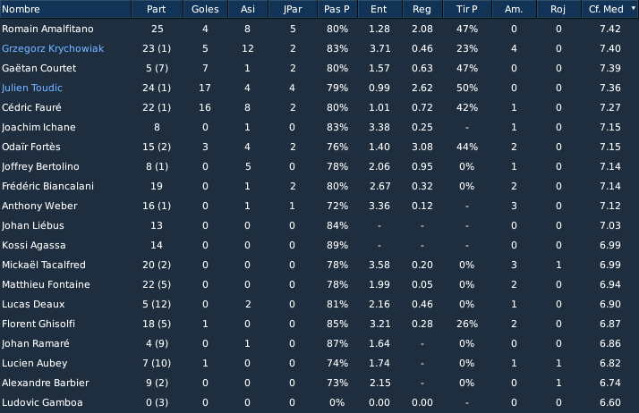Select Gaëtan Courtet in the table
This screenshot has width=639, height=413.
click(319, 68)
